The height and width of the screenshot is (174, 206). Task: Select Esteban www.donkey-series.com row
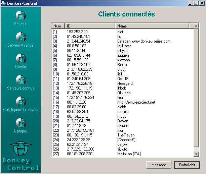click(122, 41)
